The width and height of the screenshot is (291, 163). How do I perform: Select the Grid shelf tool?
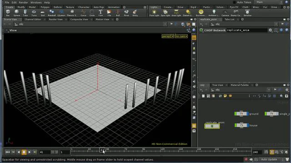pos(43,13)
